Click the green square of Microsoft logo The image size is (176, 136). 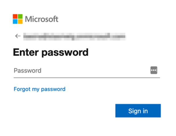pyautogui.click(x=20, y=16)
